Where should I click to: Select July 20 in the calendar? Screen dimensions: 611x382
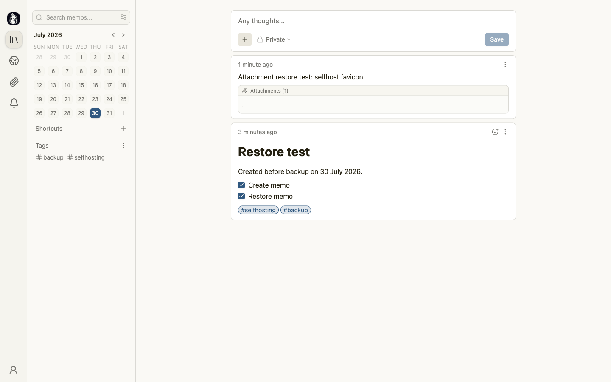point(53,99)
